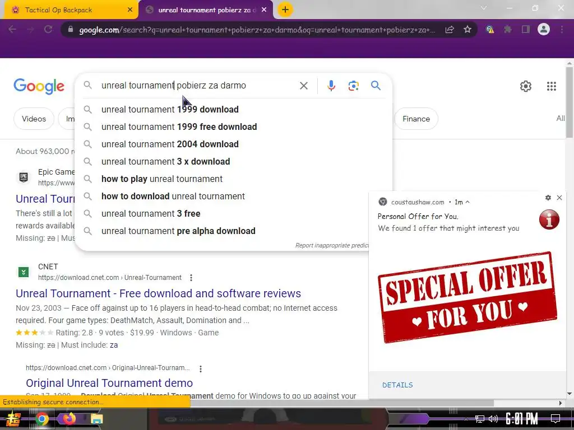
Task: Click in the Google search input field
Action: (x=198, y=86)
